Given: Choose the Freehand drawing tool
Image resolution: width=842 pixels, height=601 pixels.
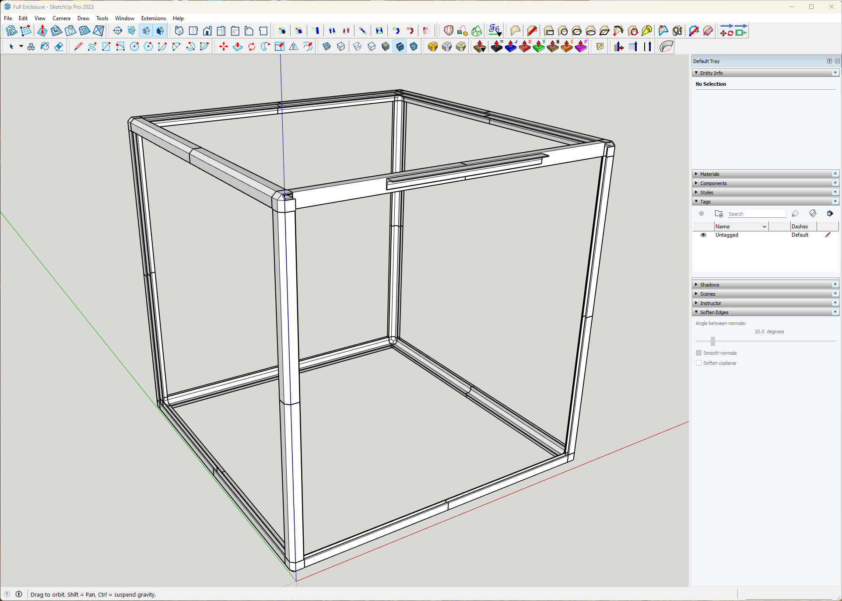Looking at the screenshot, I should [x=92, y=46].
